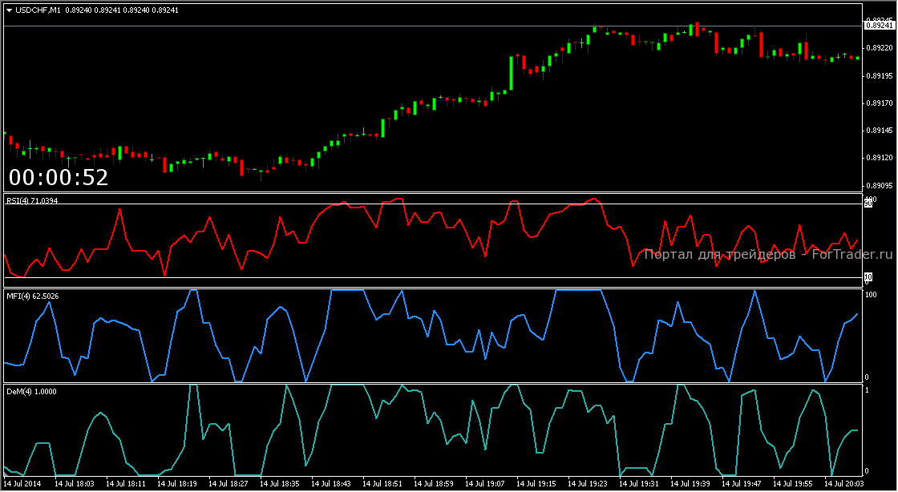The height and width of the screenshot is (492, 898).
Task: Click the 0.89170 price scale label
Action: (x=879, y=103)
